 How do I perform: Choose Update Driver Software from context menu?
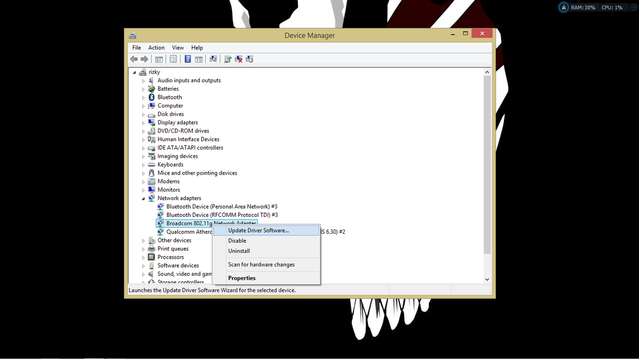tap(259, 230)
